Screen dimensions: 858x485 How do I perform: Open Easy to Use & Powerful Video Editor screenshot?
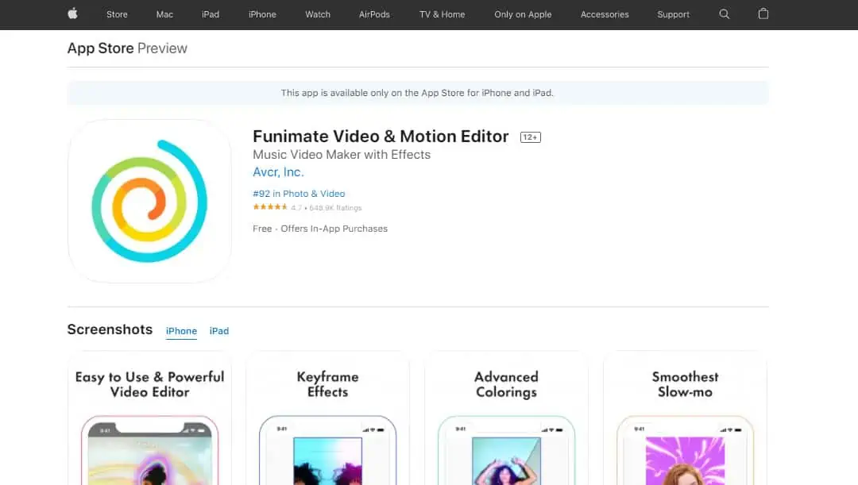pos(149,418)
